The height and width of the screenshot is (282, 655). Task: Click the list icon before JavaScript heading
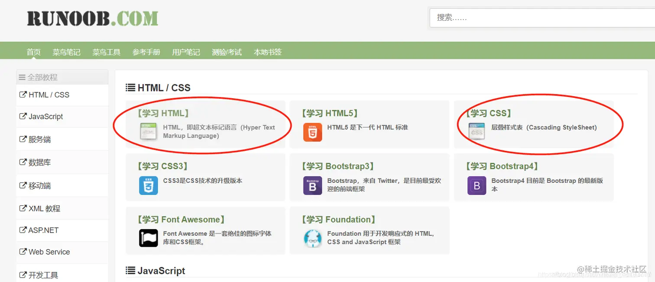tap(130, 271)
